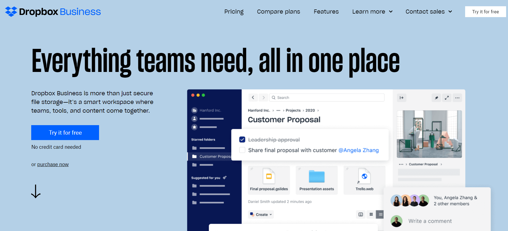This screenshot has width=508, height=231.
Task: Click the breadcrumb ellipsis after Hanford Inc.
Action: (278, 110)
